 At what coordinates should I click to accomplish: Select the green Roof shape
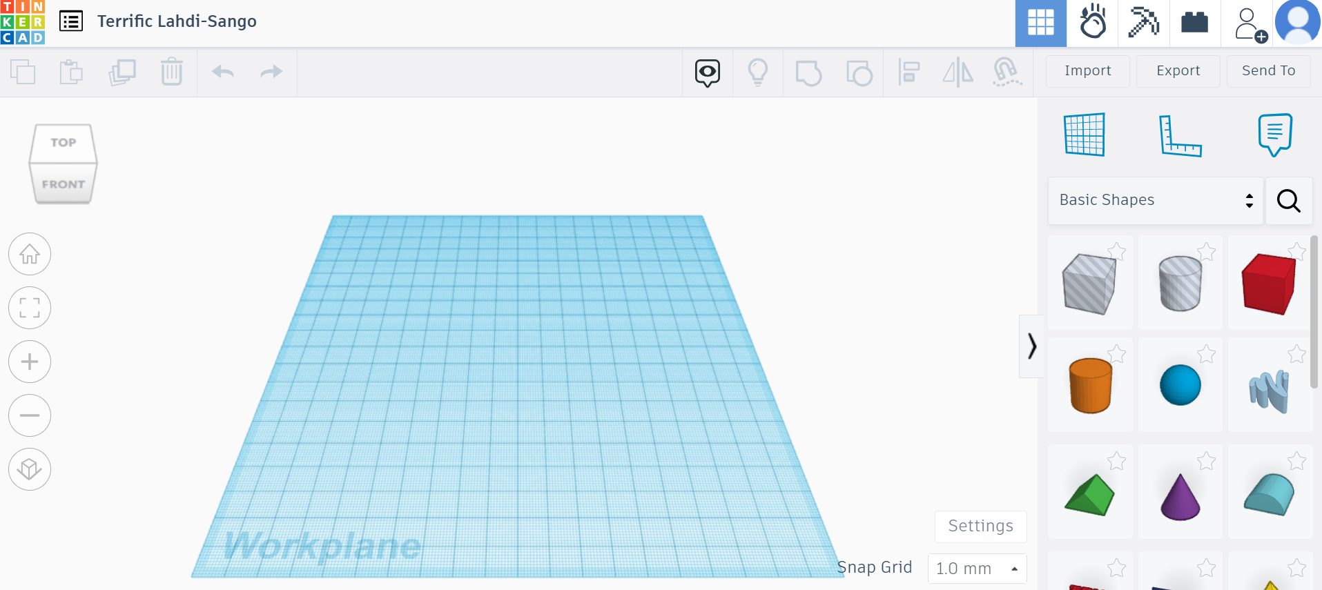(1090, 494)
